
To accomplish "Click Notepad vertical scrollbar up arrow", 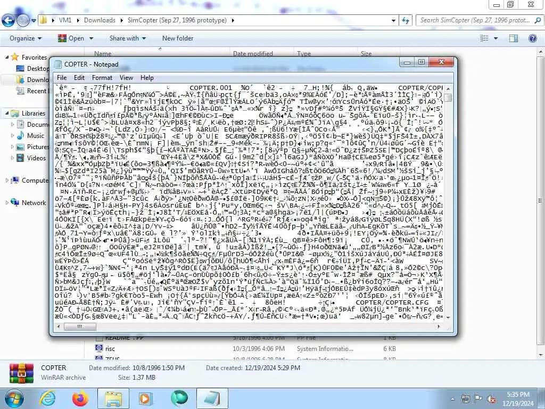I will 448,88.
